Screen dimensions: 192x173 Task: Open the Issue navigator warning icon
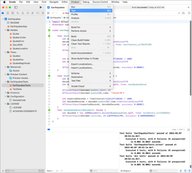click(x=23, y=13)
